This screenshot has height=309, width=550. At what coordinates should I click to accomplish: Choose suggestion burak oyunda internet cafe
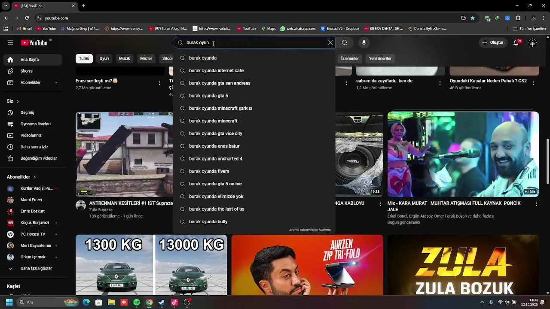pos(254,70)
